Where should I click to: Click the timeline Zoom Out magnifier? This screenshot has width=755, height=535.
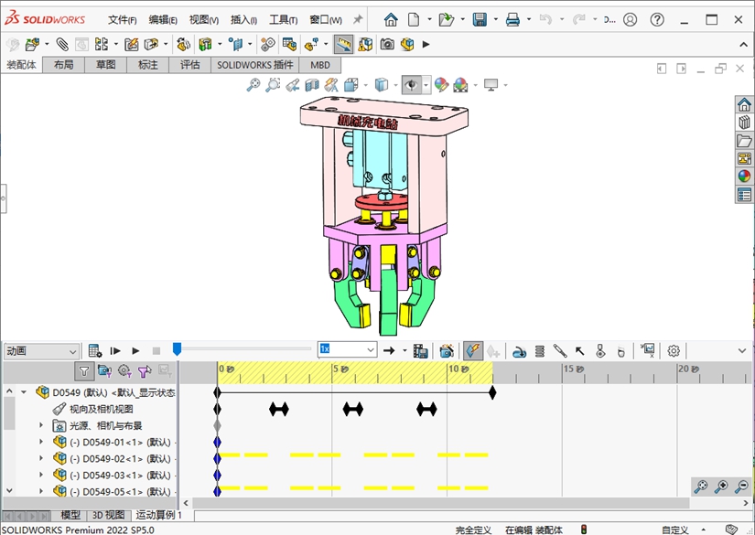click(741, 487)
